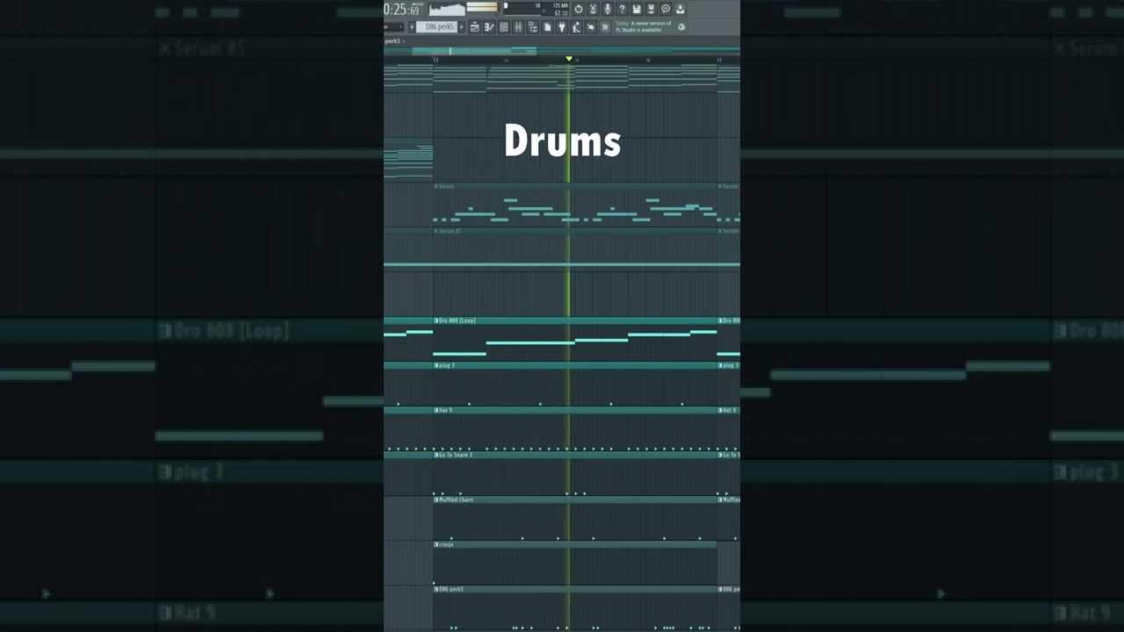The width and height of the screenshot is (1124, 632).
Task: Select the first D86 perk5 clip title
Action: pyautogui.click(x=450, y=589)
